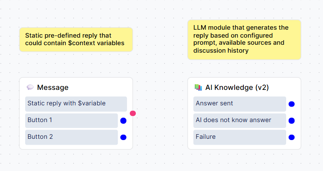
Task: Select the 'AI does not know answer' row
Action: click(240, 120)
